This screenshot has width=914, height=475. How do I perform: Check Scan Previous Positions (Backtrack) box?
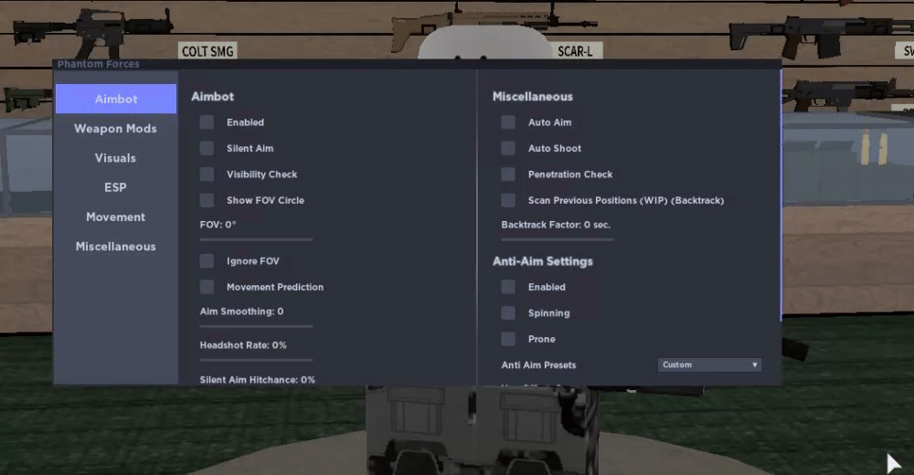tap(507, 200)
